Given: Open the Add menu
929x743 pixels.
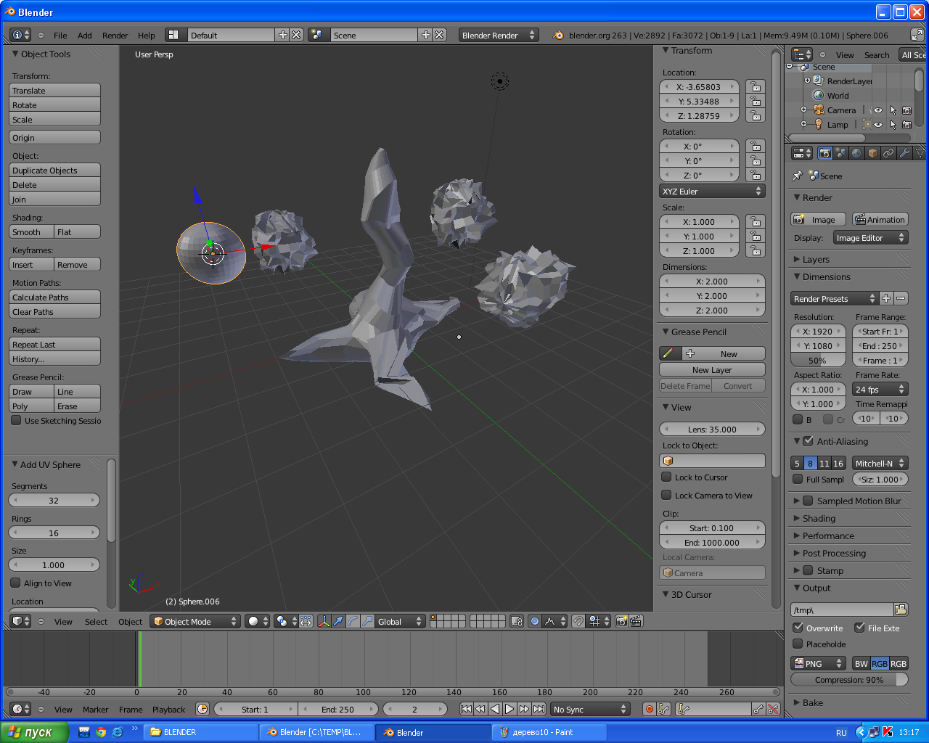Looking at the screenshot, I should point(85,35).
